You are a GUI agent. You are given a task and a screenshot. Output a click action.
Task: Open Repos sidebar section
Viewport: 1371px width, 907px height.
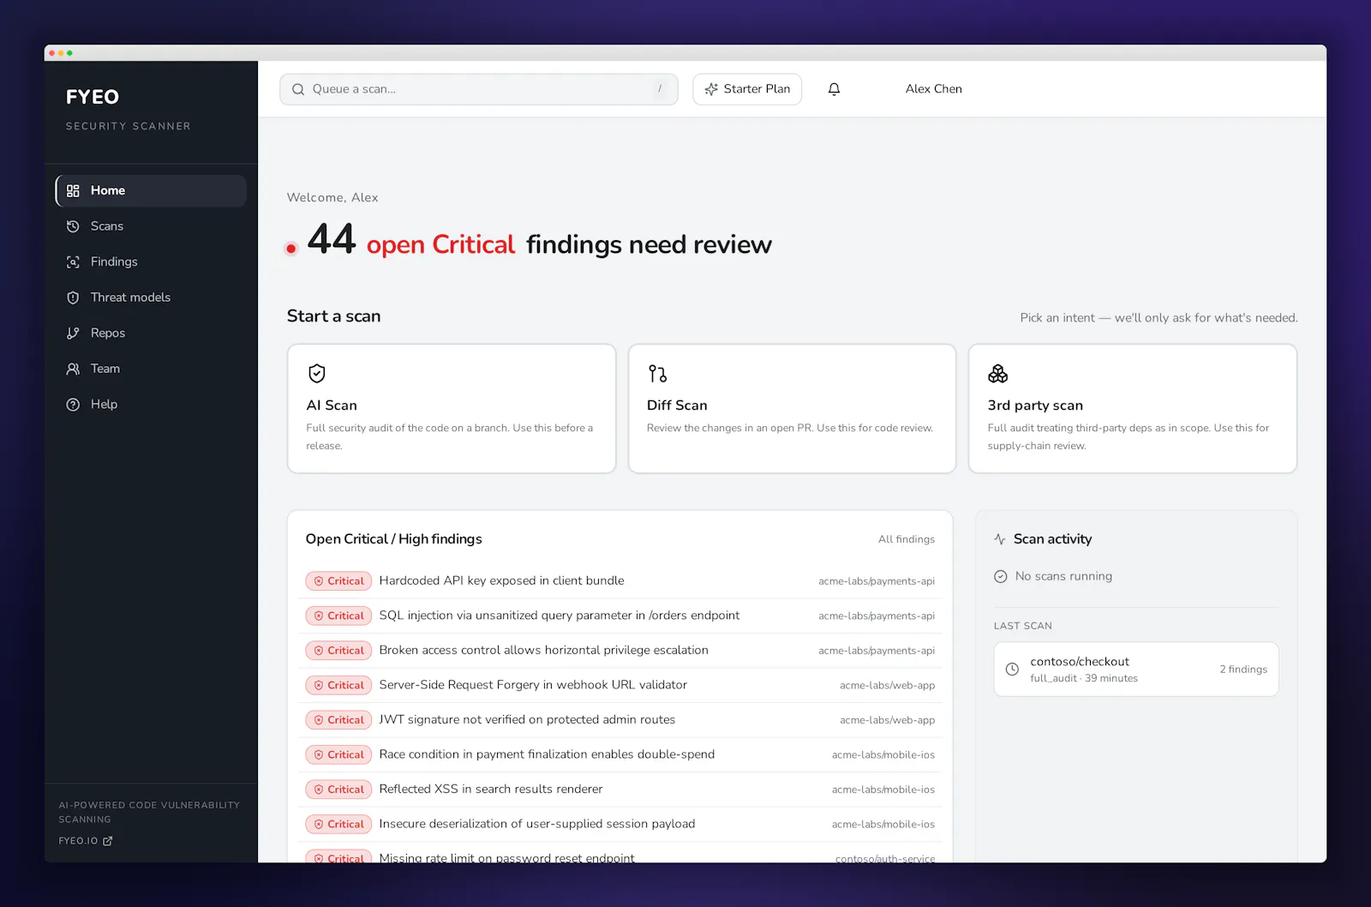coord(151,333)
